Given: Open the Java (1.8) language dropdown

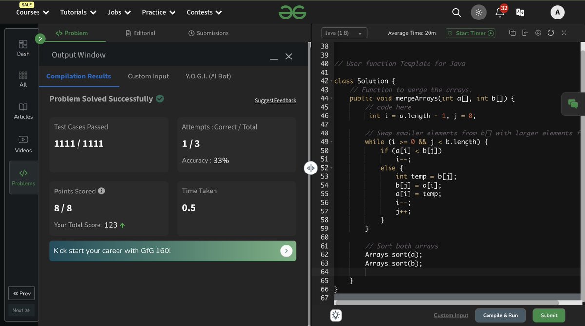Looking at the screenshot, I should coord(344,33).
